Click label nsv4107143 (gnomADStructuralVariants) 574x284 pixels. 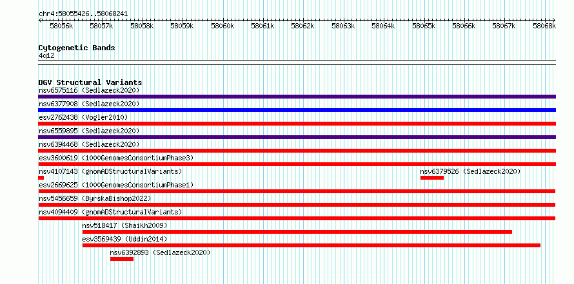(x=110, y=171)
